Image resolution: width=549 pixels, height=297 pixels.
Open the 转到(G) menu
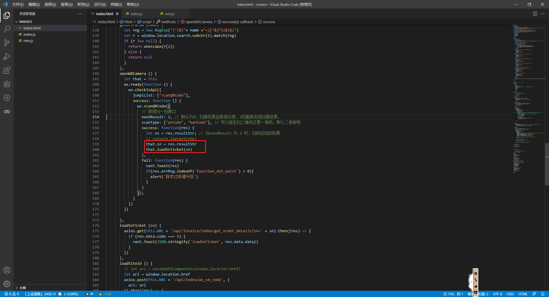[83, 4]
